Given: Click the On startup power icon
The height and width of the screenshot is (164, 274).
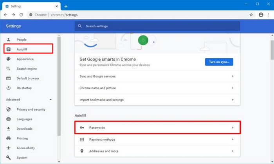Looking at the screenshot, I should 8,88.
